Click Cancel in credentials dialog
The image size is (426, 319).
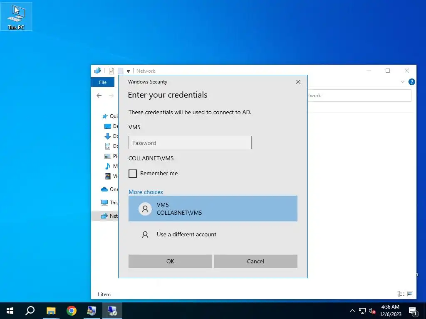(x=255, y=261)
